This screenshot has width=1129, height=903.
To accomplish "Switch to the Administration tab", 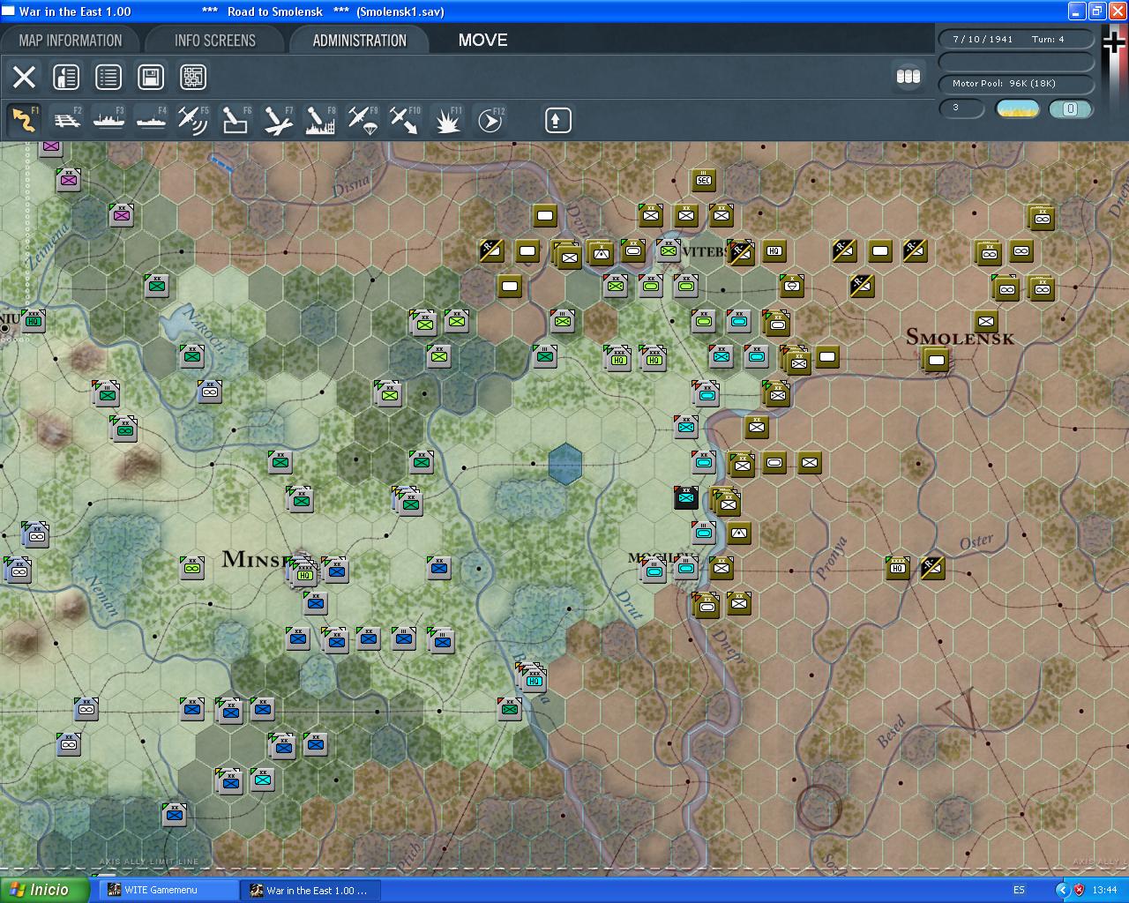I will pyautogui.click(x=359, y=40).
